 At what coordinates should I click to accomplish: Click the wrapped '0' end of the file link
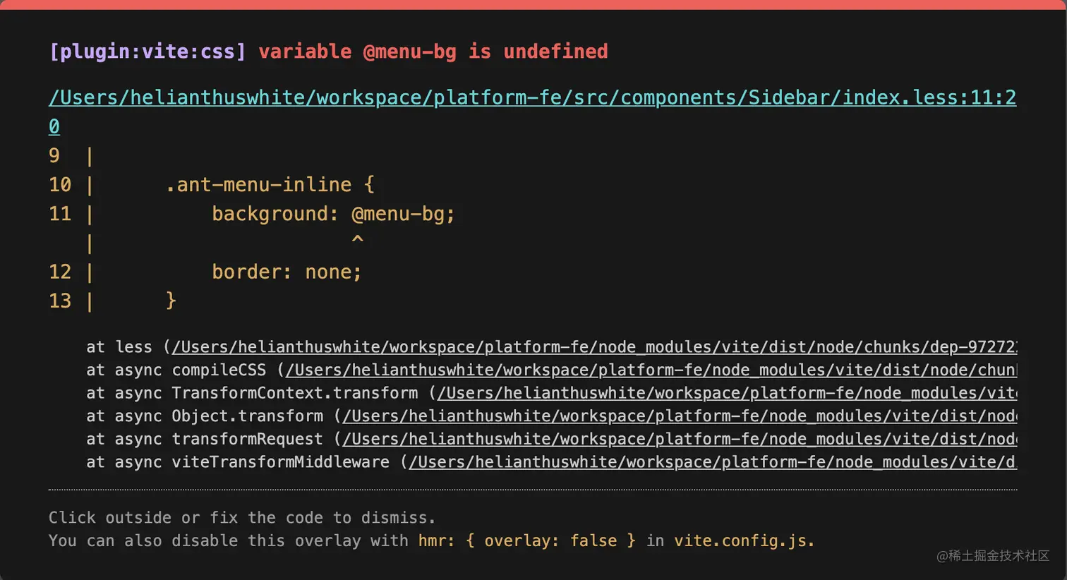tap(54, 126)
